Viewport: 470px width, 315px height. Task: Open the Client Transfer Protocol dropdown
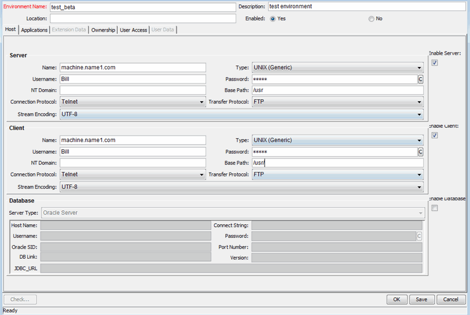337,174
